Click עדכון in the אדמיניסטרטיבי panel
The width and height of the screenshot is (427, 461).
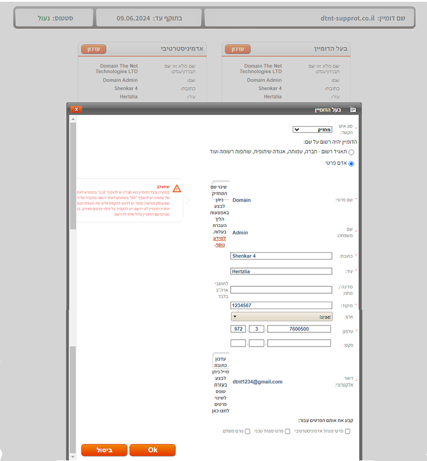click(x=93, y=49)
